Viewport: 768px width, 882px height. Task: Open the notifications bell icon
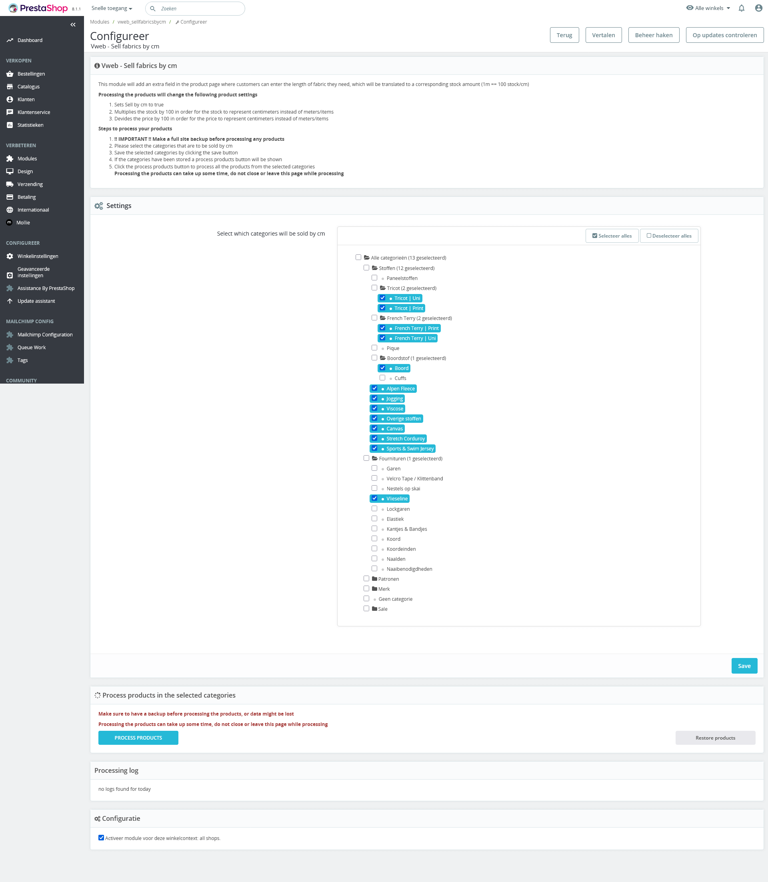click(742, 8)
